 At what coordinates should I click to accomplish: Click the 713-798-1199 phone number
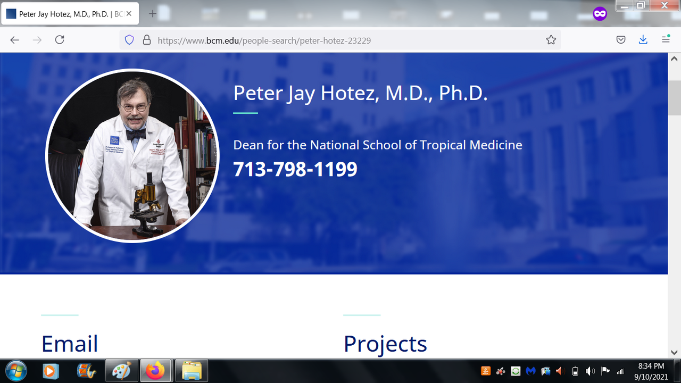coord(295,170)
